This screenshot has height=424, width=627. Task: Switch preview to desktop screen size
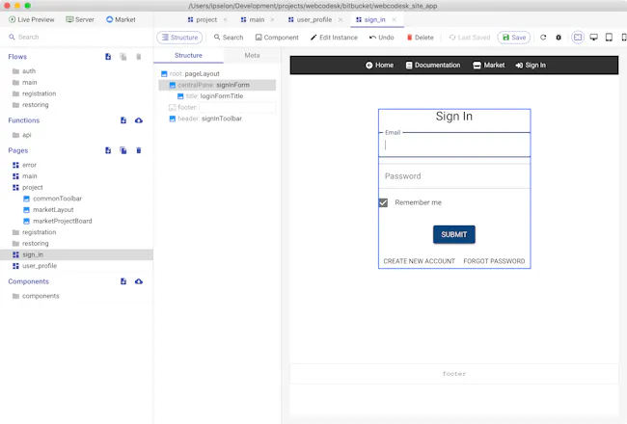pos(593,38)
